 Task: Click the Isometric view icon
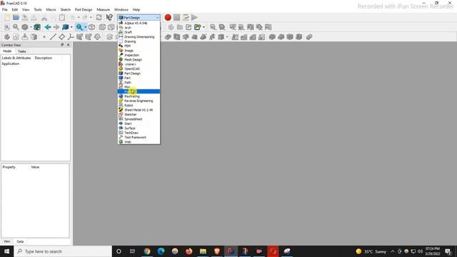click(91, 27)
